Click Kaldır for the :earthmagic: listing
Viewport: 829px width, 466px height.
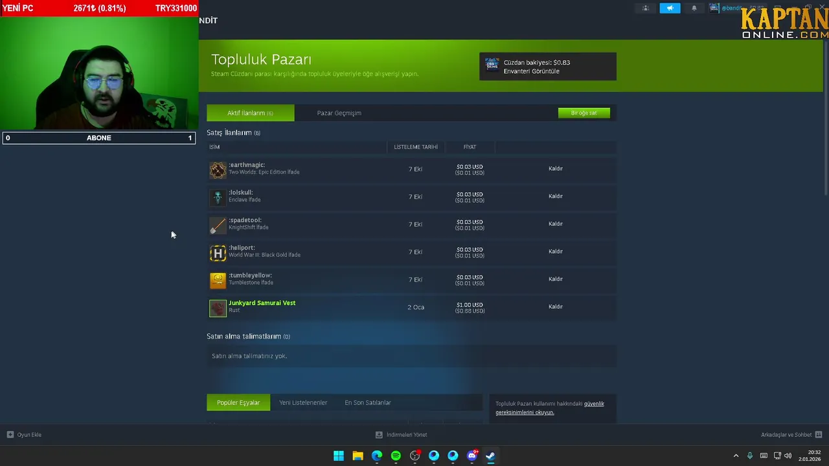click(556, 168)
